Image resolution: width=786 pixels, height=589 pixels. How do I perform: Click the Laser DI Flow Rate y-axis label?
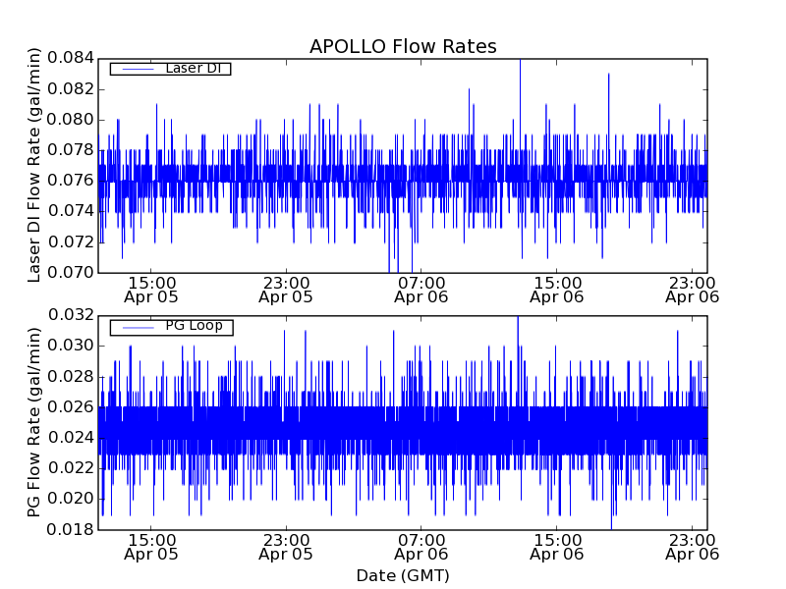(x=33, y=165)
